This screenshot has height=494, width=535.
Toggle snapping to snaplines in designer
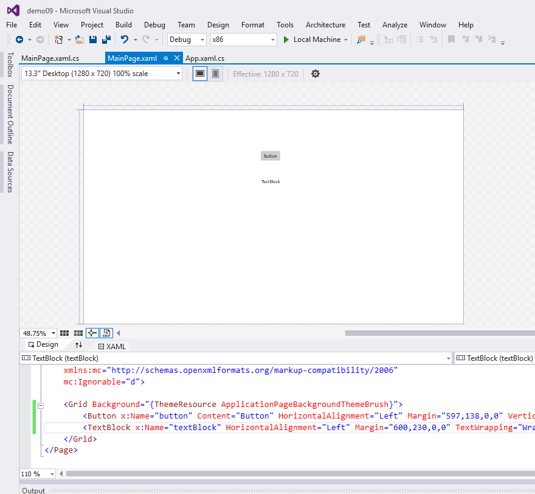[x=92, y=333]
